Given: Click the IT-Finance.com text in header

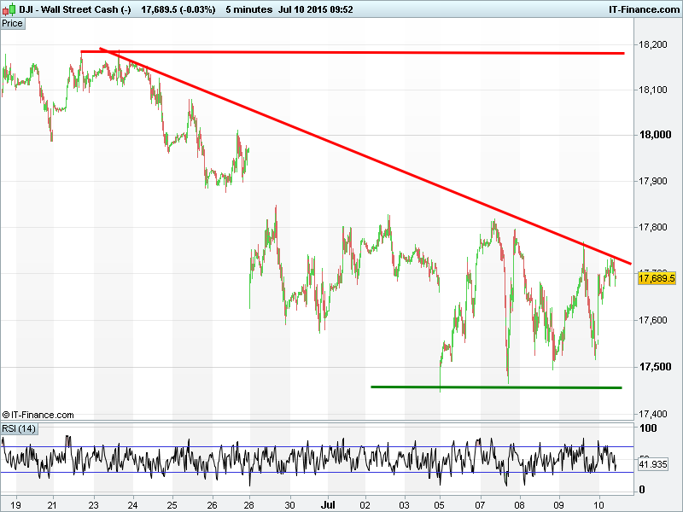Looking at the screenshot, I should (644, 9).
